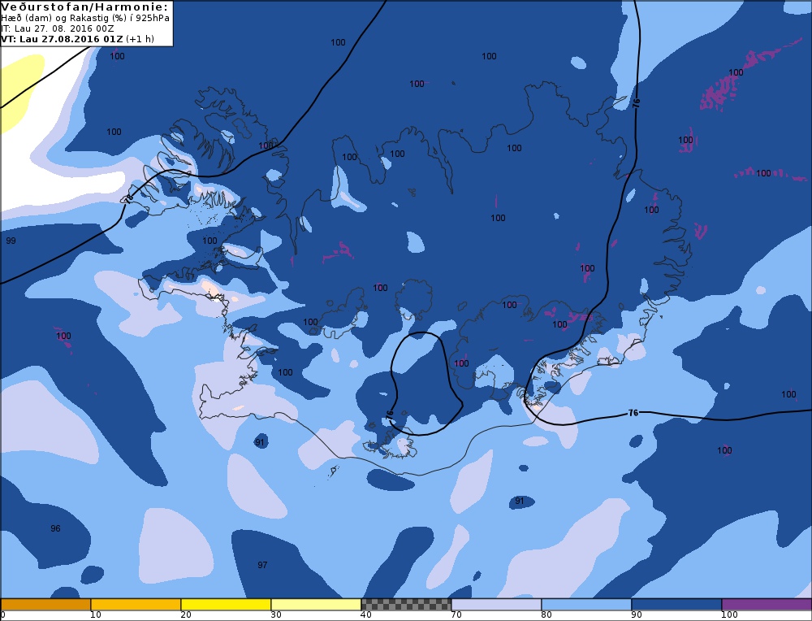Click the legend scale label '20'
Image resolution: width=812 pixels, height=621 pixels.
coord(185,614)
